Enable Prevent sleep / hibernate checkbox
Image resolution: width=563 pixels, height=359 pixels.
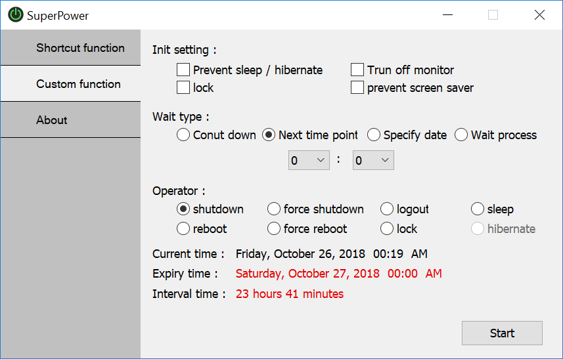(x=184, y=70)
